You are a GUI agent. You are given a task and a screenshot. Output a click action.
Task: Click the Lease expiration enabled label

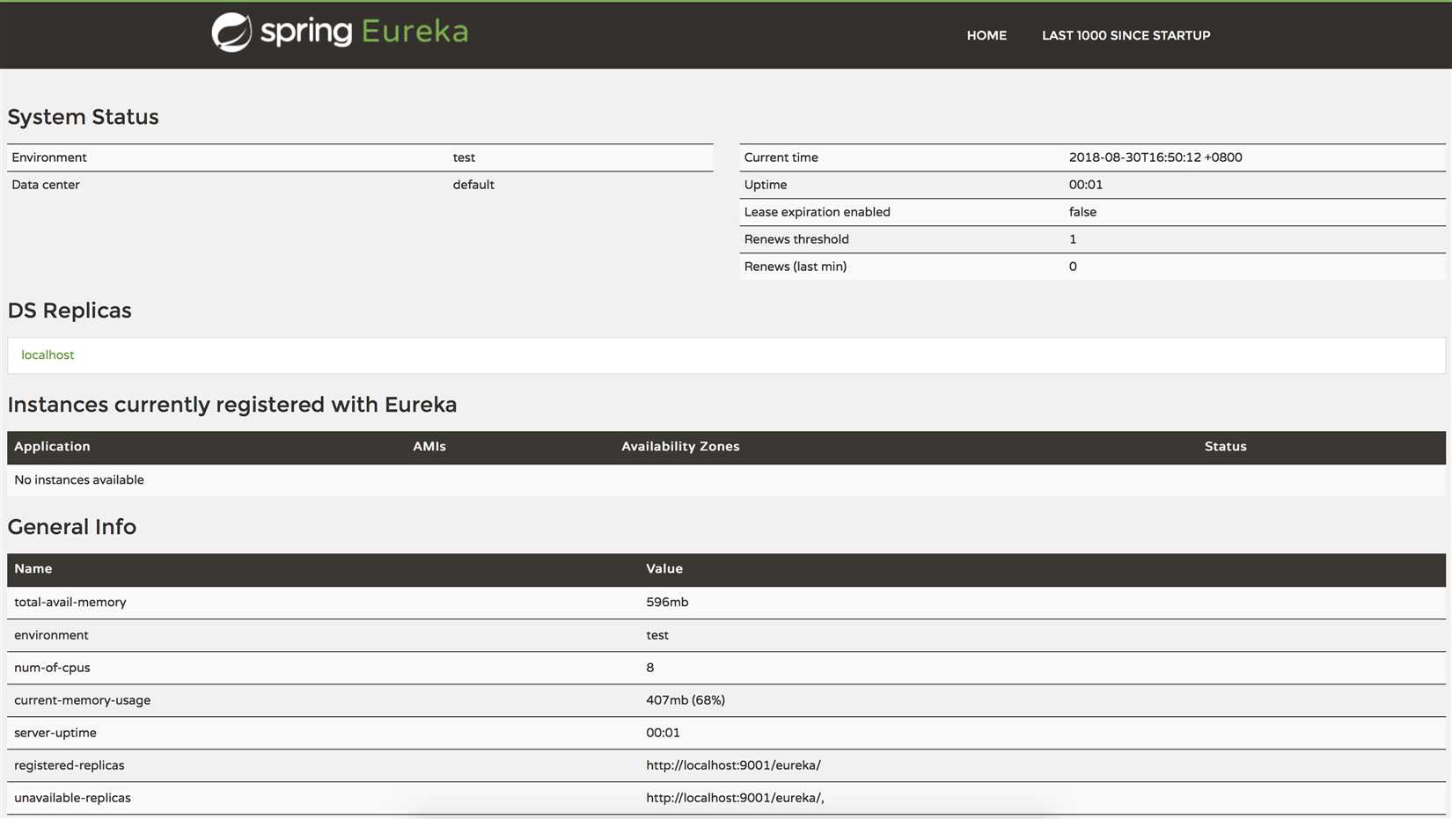(817, 212)
